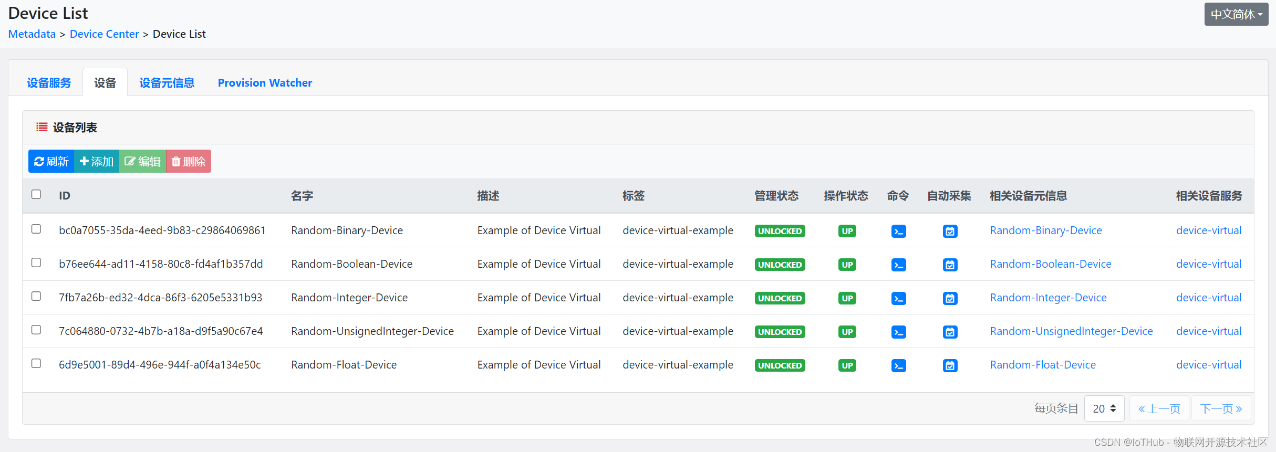Click the 管理状态 column header
1276x452 pixels.
tap(776, 196)
